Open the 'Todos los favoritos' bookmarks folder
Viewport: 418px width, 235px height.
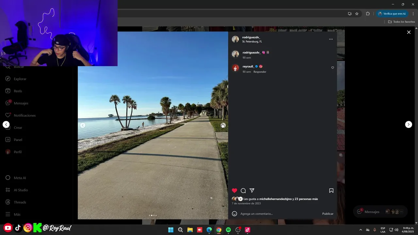pos(401,22)
